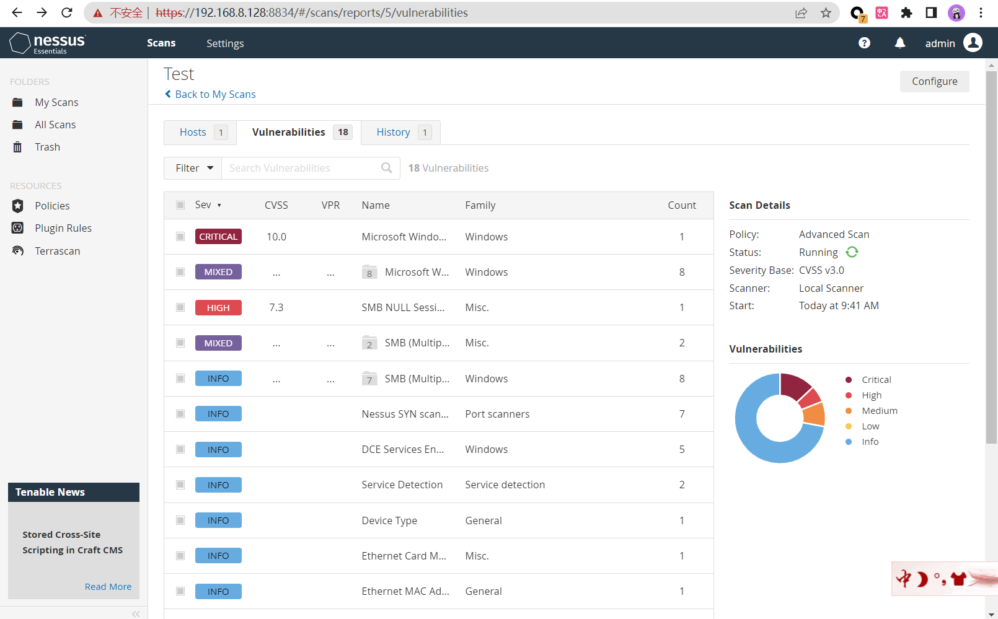Collapse the sidebar with double chevron
The height and width of the screenshot is (619, 998).
[136, 613]
